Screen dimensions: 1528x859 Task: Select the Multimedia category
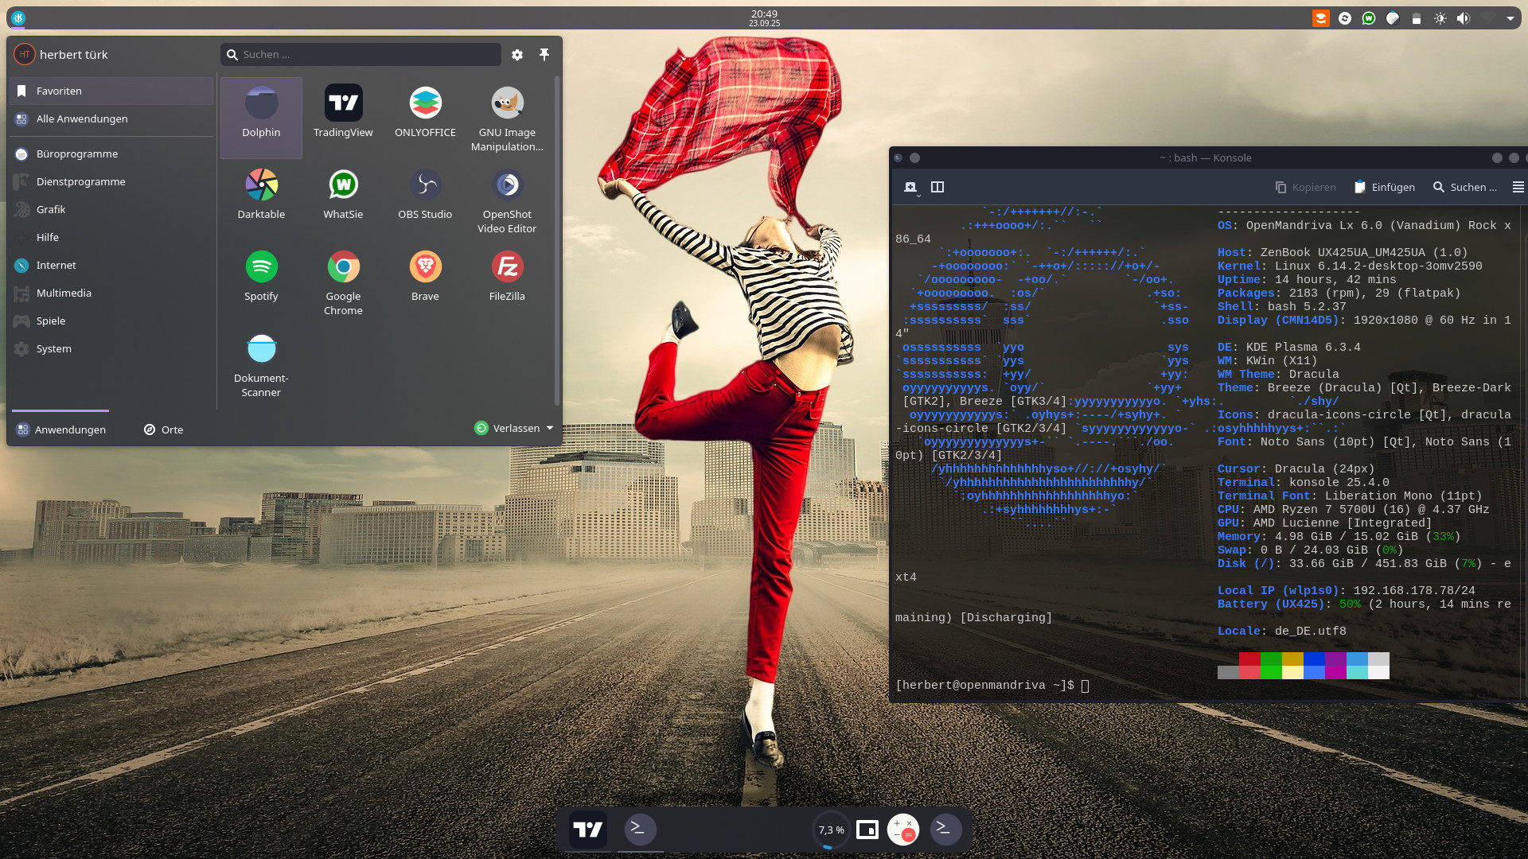coord(64,293)
